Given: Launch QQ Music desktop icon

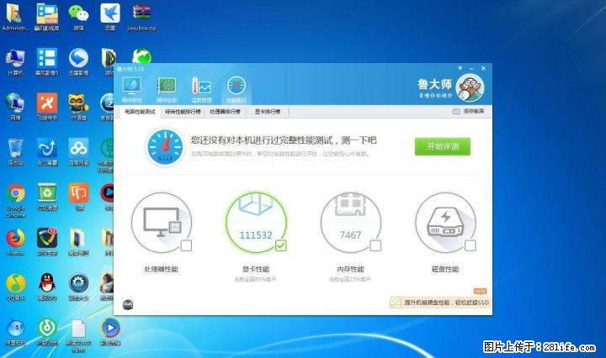Looking at the screenshot, I should click(15, 287).
